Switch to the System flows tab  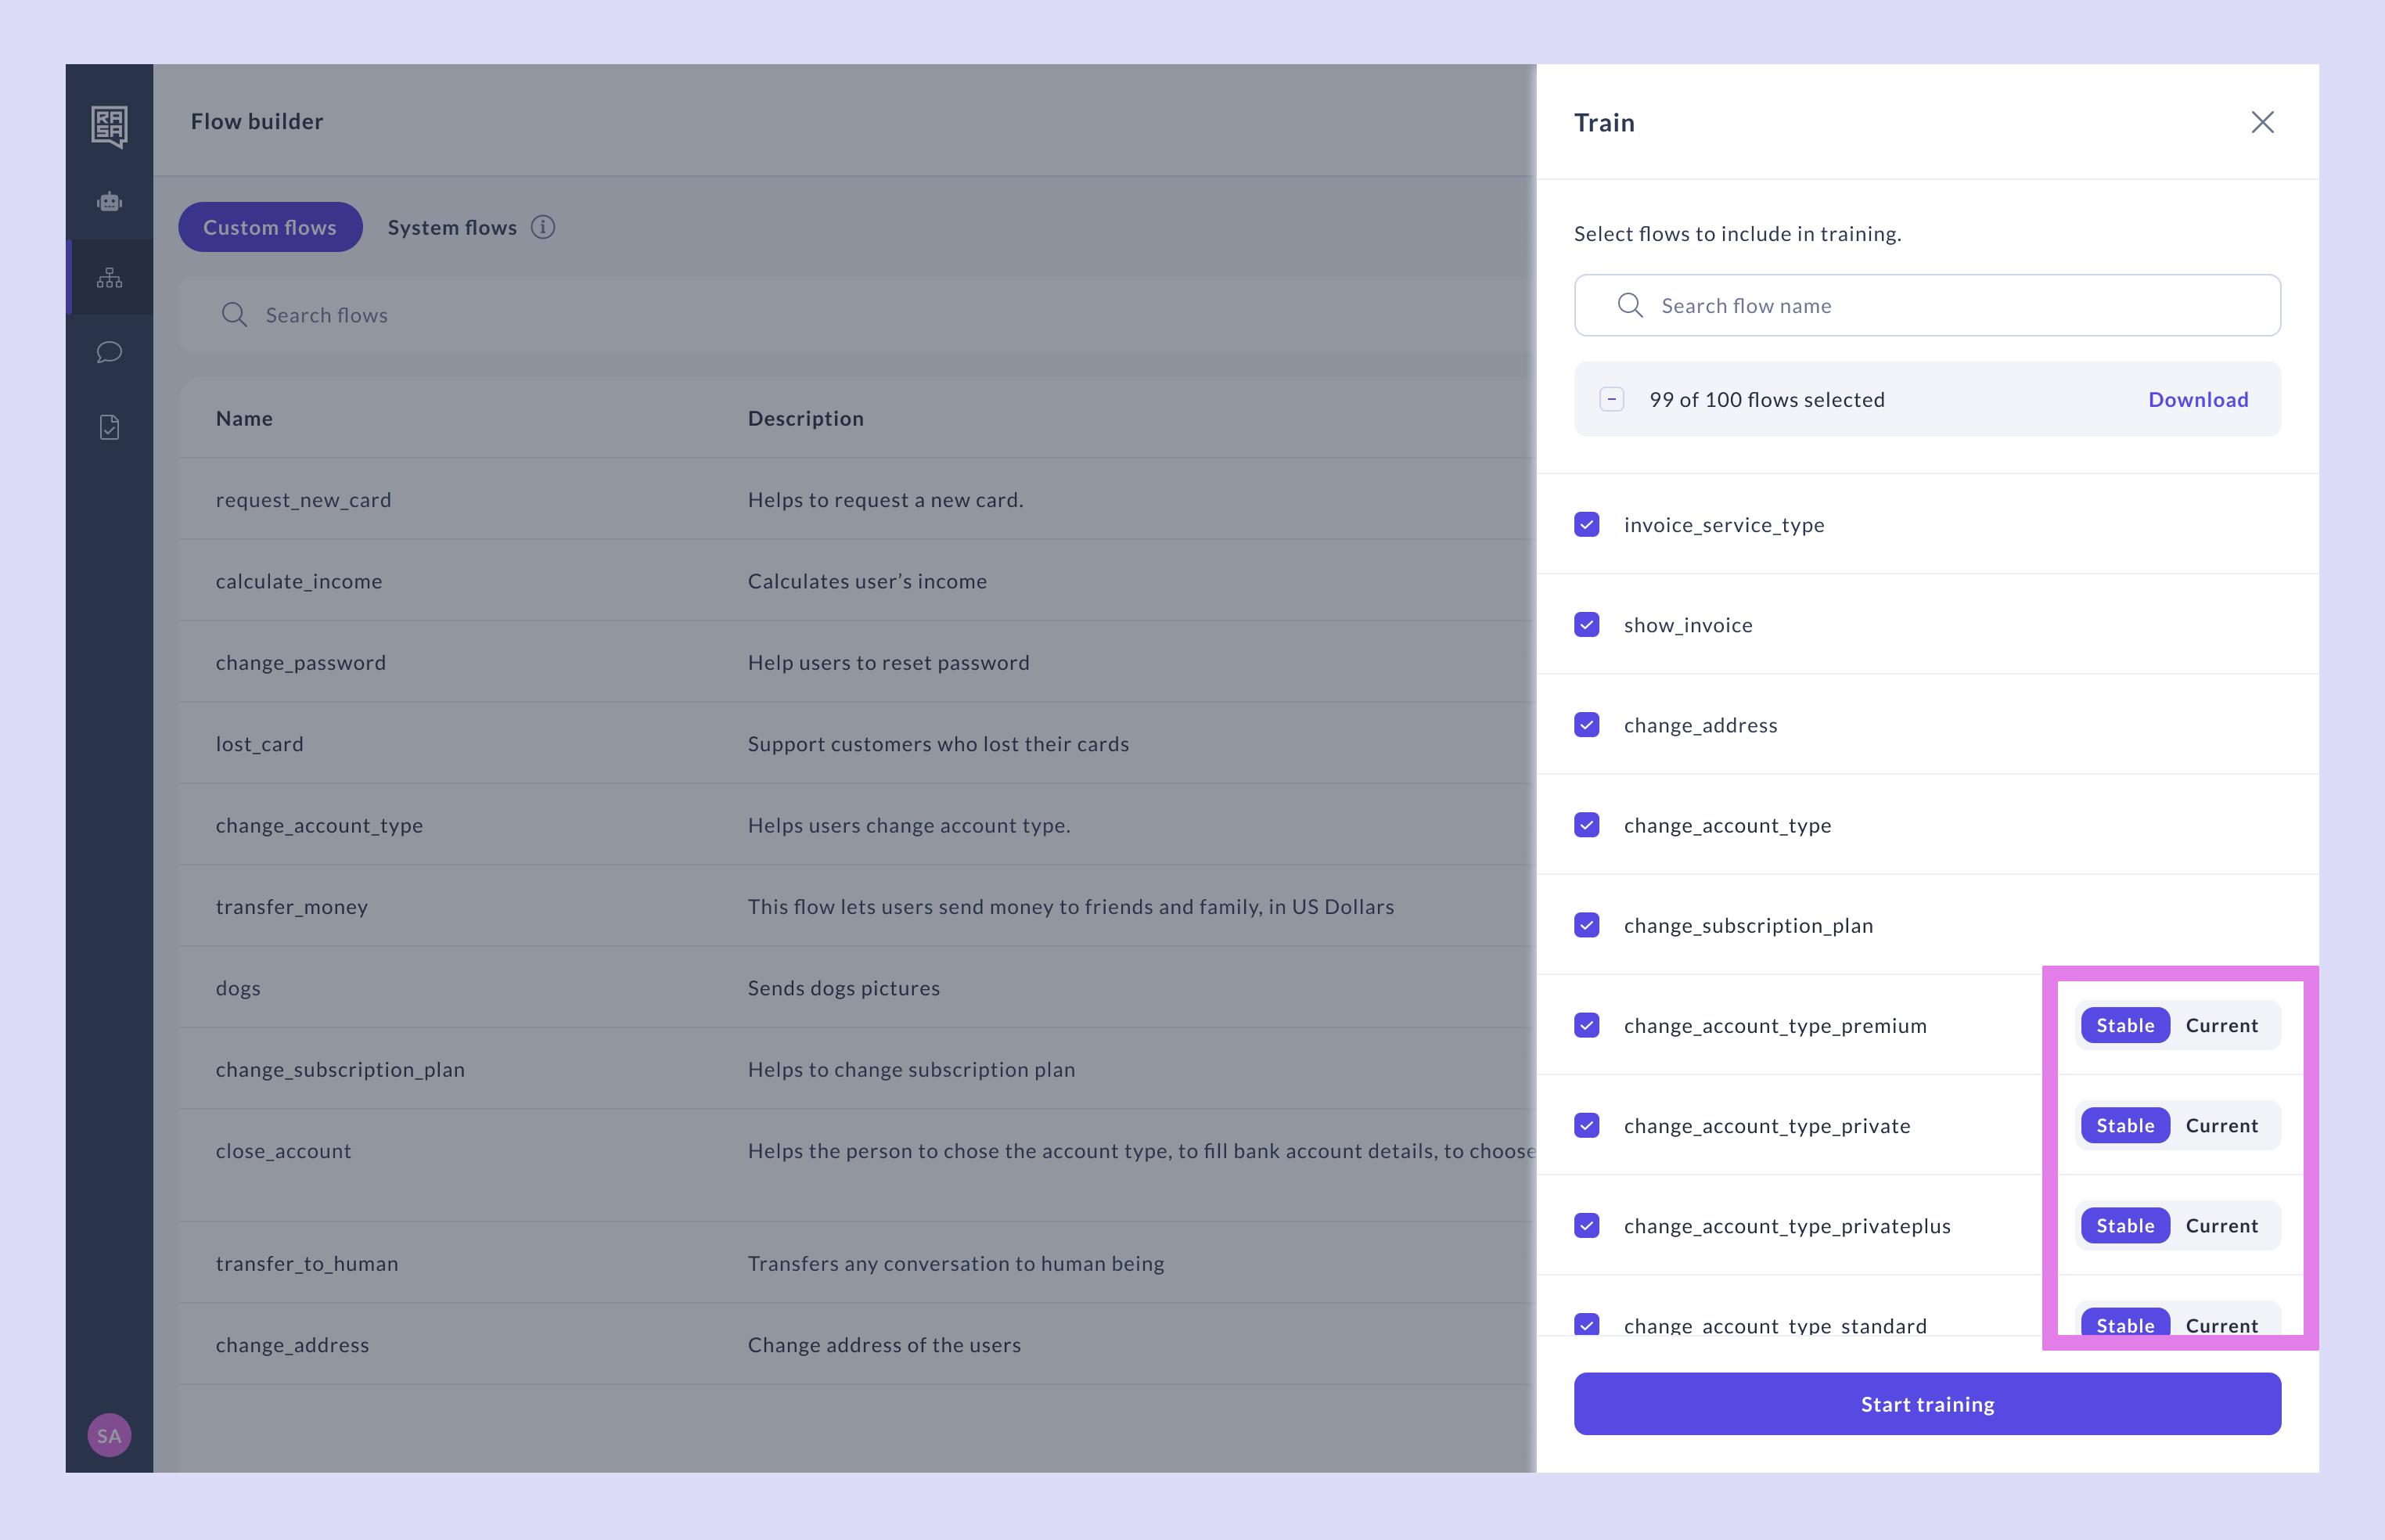452,227
